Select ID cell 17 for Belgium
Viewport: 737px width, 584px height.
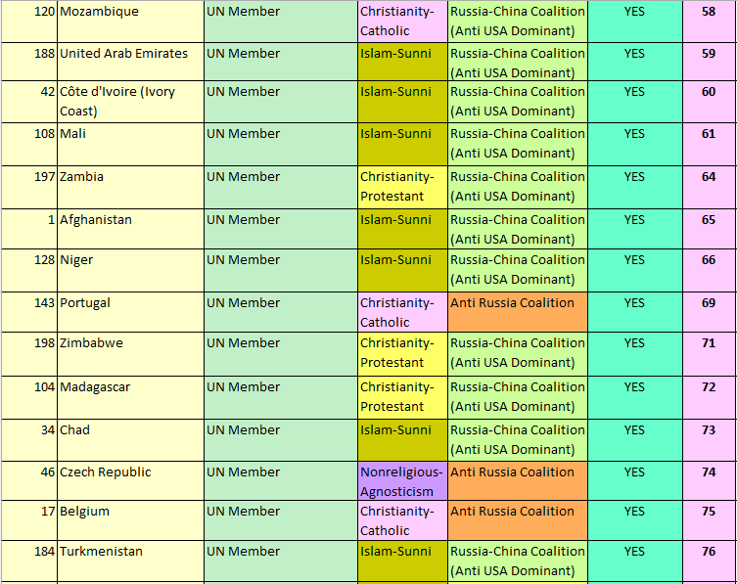coord(29,520)
